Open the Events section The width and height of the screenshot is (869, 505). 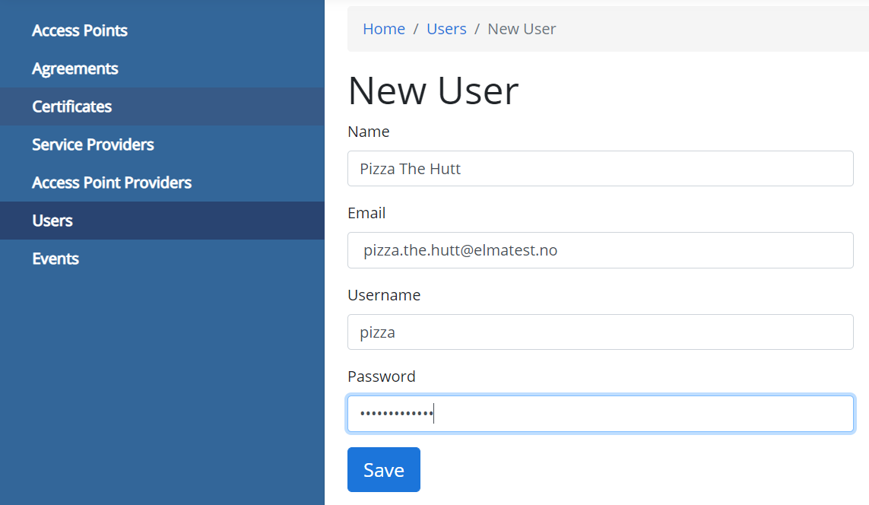56,259
